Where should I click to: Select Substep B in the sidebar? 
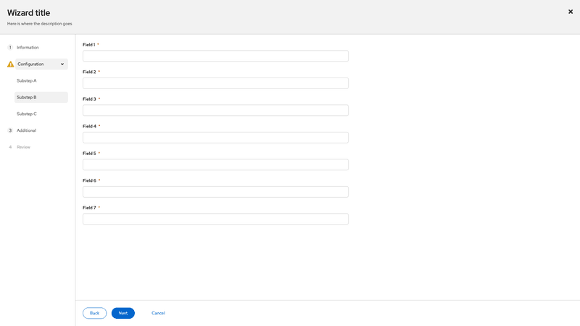pos(27,97)
